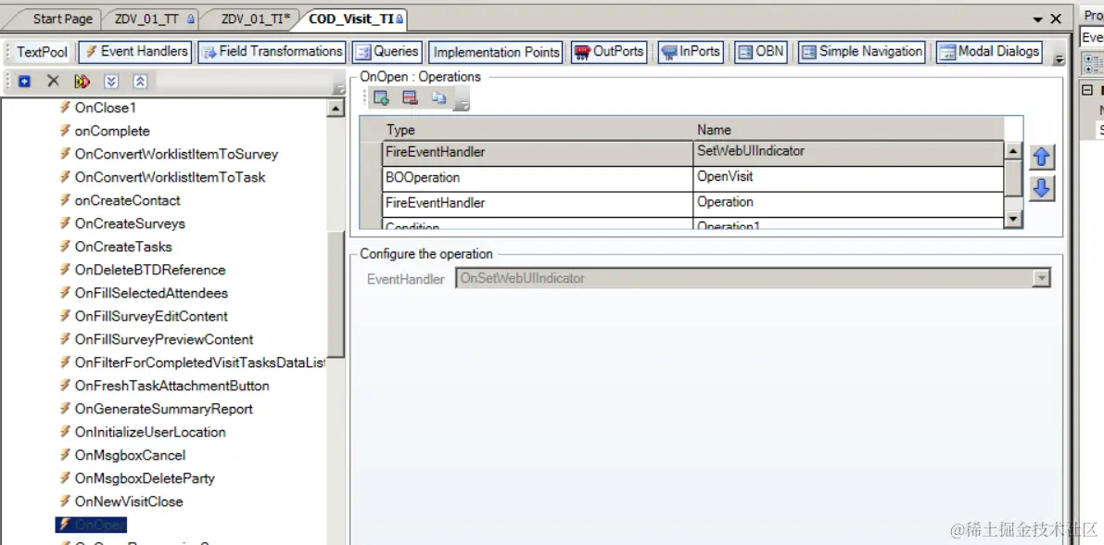The image size is (1104, 545).
Task: Select the OnFreshTaskAttachmentButton handler
Action: pos(171,386)
